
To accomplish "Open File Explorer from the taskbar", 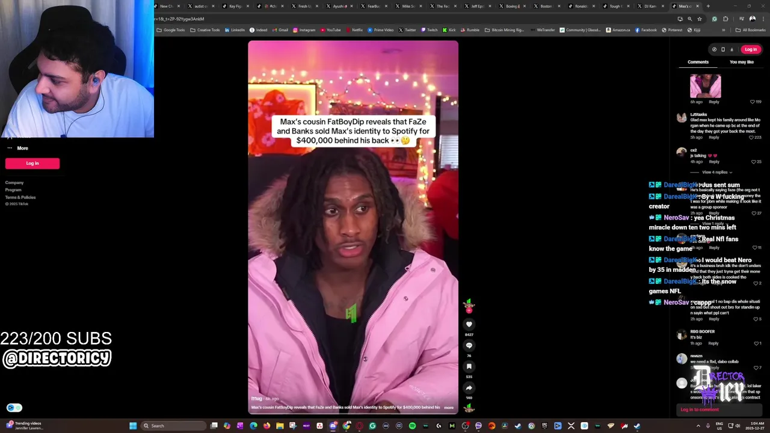I will click(280, 426).
